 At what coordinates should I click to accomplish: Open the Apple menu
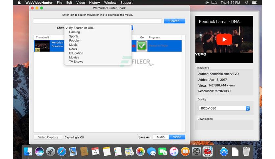click(x=19, y=3)
